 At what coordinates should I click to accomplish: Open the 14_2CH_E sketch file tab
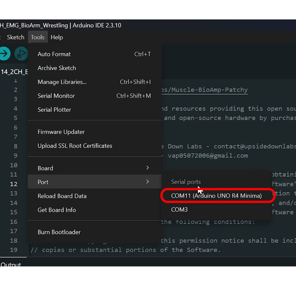(14, 72)
